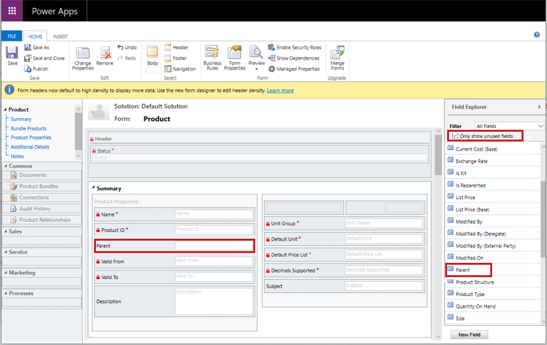Collapse the Service section
The height and width of the screenshot is (345, 547).
click(x=5, y=252)
